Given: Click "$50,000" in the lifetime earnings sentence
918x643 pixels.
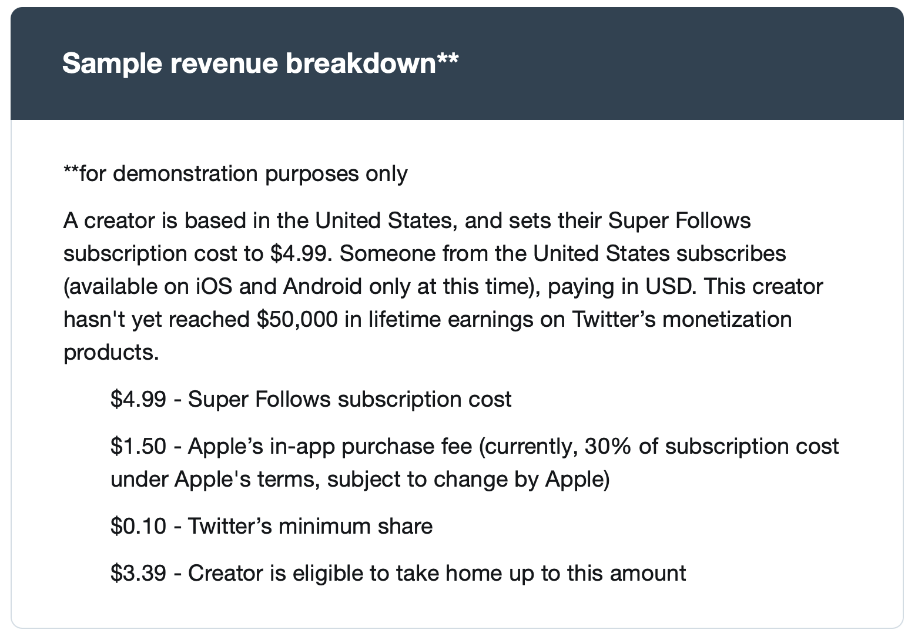Looking at the screenshot, I should tap(297, 320).
